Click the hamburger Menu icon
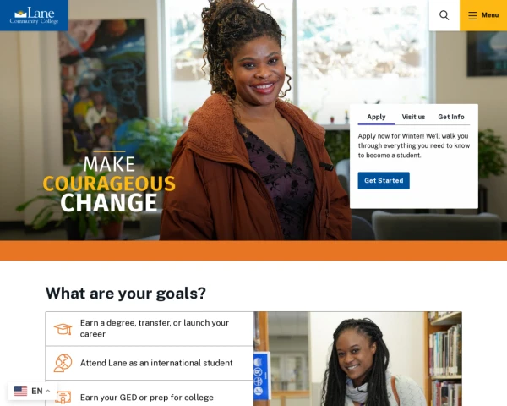The image size is (507, 406). (x=472, y=15)
